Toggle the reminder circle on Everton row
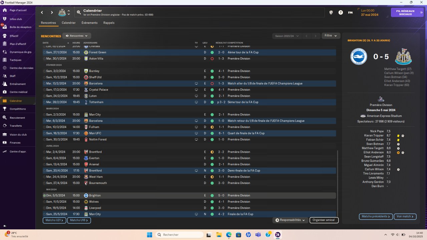The image size is (427, 240). pyautogui.click(x=44, y=158)
